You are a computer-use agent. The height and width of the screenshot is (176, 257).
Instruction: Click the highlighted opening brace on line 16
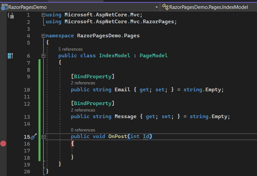pyautogui.click(x=72, y=144)
